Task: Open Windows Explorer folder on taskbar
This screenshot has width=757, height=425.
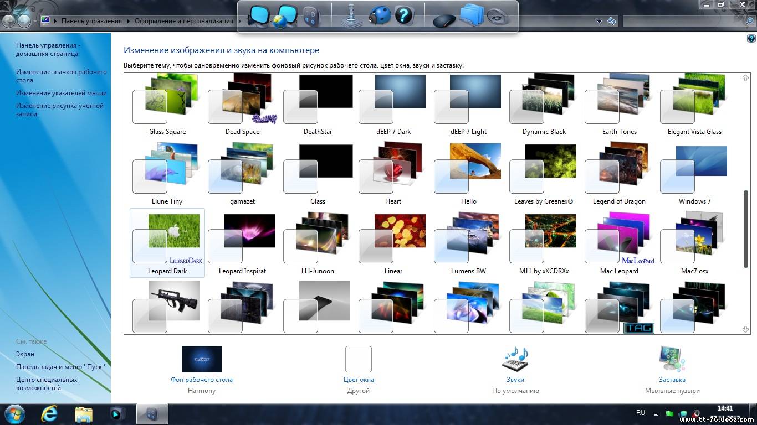Action: coord(84,413)
